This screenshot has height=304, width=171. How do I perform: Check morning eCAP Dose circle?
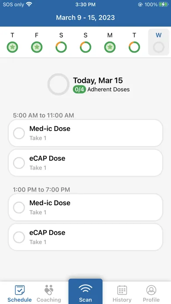(19, 163)
